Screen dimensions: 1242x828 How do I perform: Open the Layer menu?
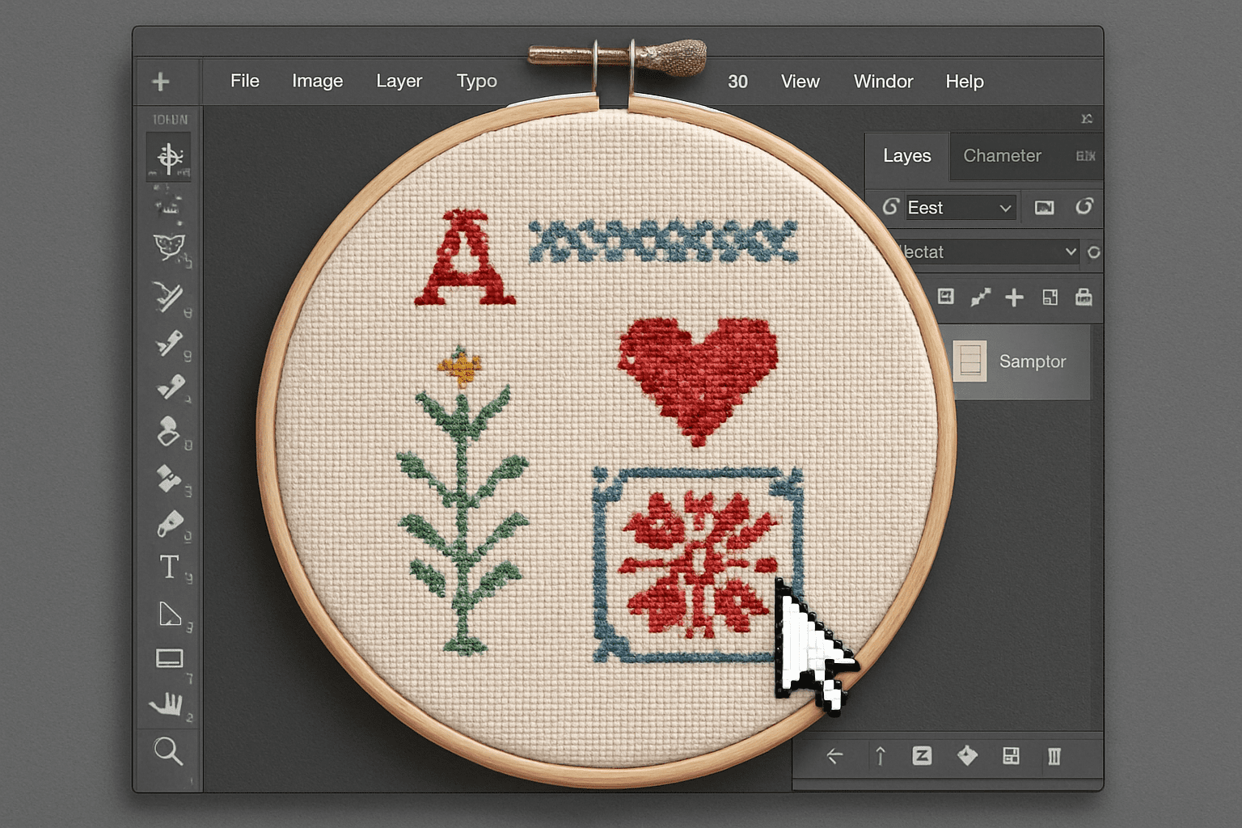pos(399,81)
